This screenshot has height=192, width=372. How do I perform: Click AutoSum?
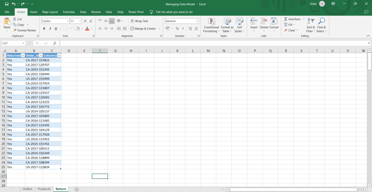[292, 19]
